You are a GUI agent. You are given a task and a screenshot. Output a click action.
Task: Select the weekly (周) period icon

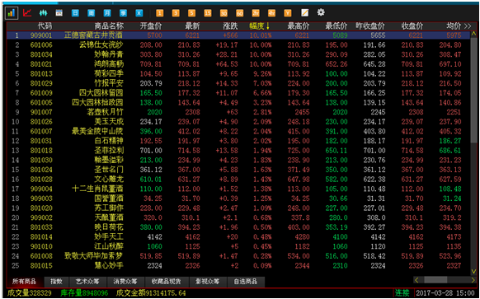click(x=92, y=13)
